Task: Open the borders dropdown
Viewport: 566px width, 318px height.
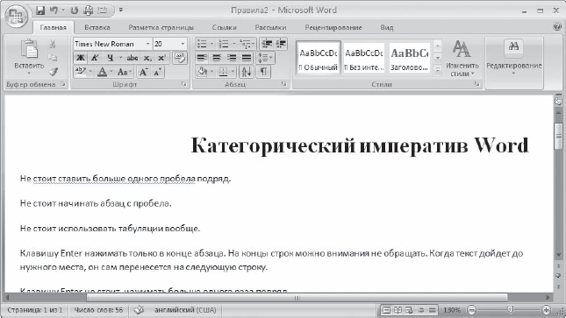Action: click(233, 72)
